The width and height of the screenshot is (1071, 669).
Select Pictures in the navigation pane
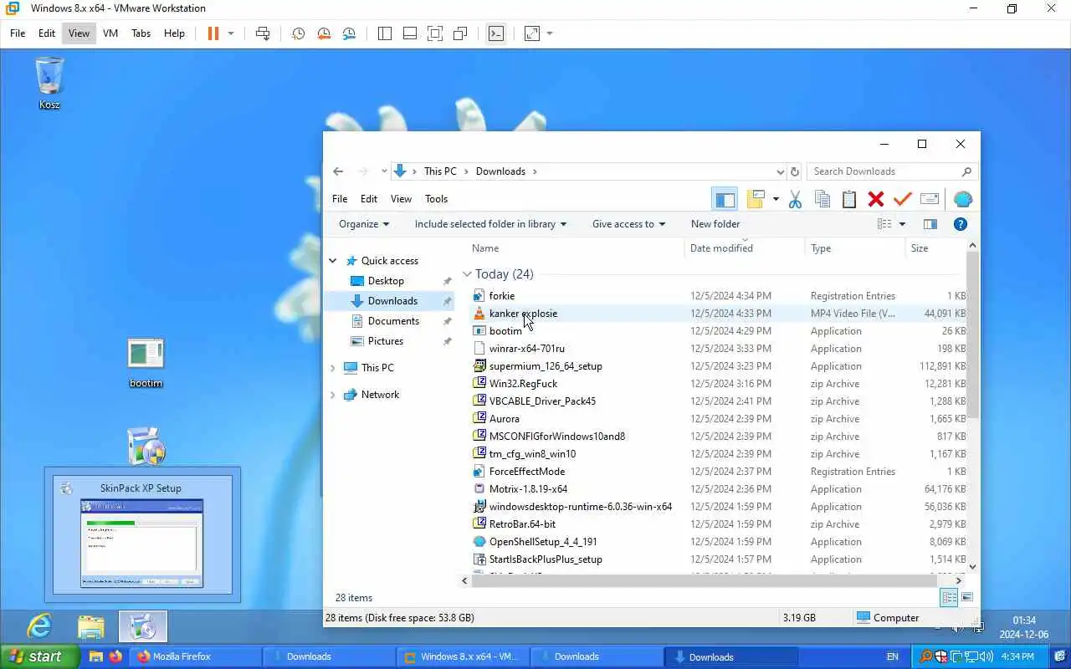coord(385,341)
